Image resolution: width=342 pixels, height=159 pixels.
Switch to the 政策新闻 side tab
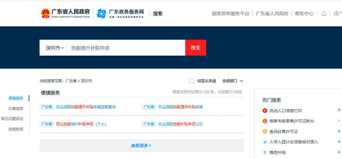pyautogui.click(x=16, y=129)
